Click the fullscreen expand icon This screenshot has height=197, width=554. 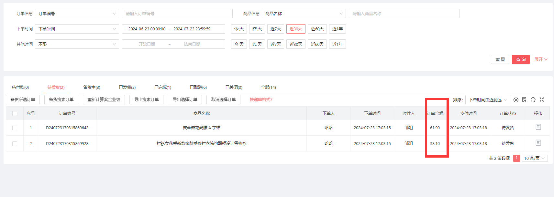click(542, 100)
